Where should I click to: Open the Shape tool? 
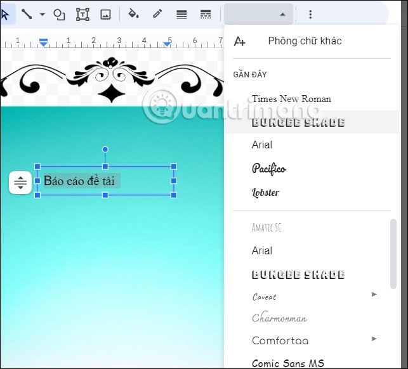(x=59, y=15)
